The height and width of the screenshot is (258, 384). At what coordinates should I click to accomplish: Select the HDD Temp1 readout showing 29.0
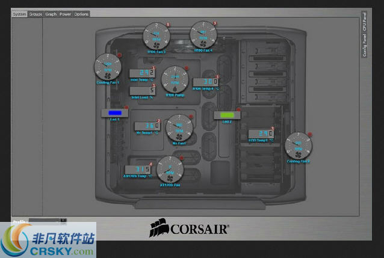click(x=261, y=134)
